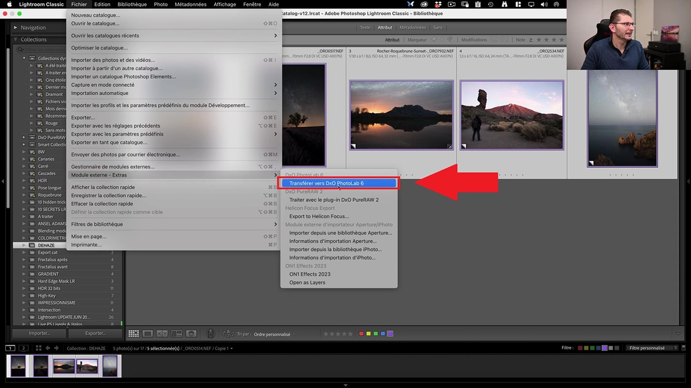The height and width of the screenshot is (388, 691).
Task: Open clipboard manager menu bar icon
Action: tap(478, 4)
